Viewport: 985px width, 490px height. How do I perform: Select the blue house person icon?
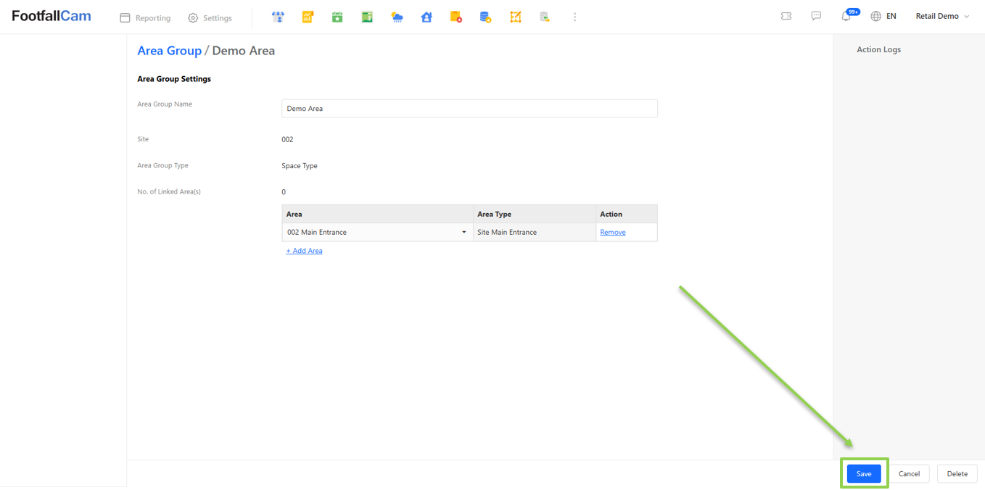426,17
